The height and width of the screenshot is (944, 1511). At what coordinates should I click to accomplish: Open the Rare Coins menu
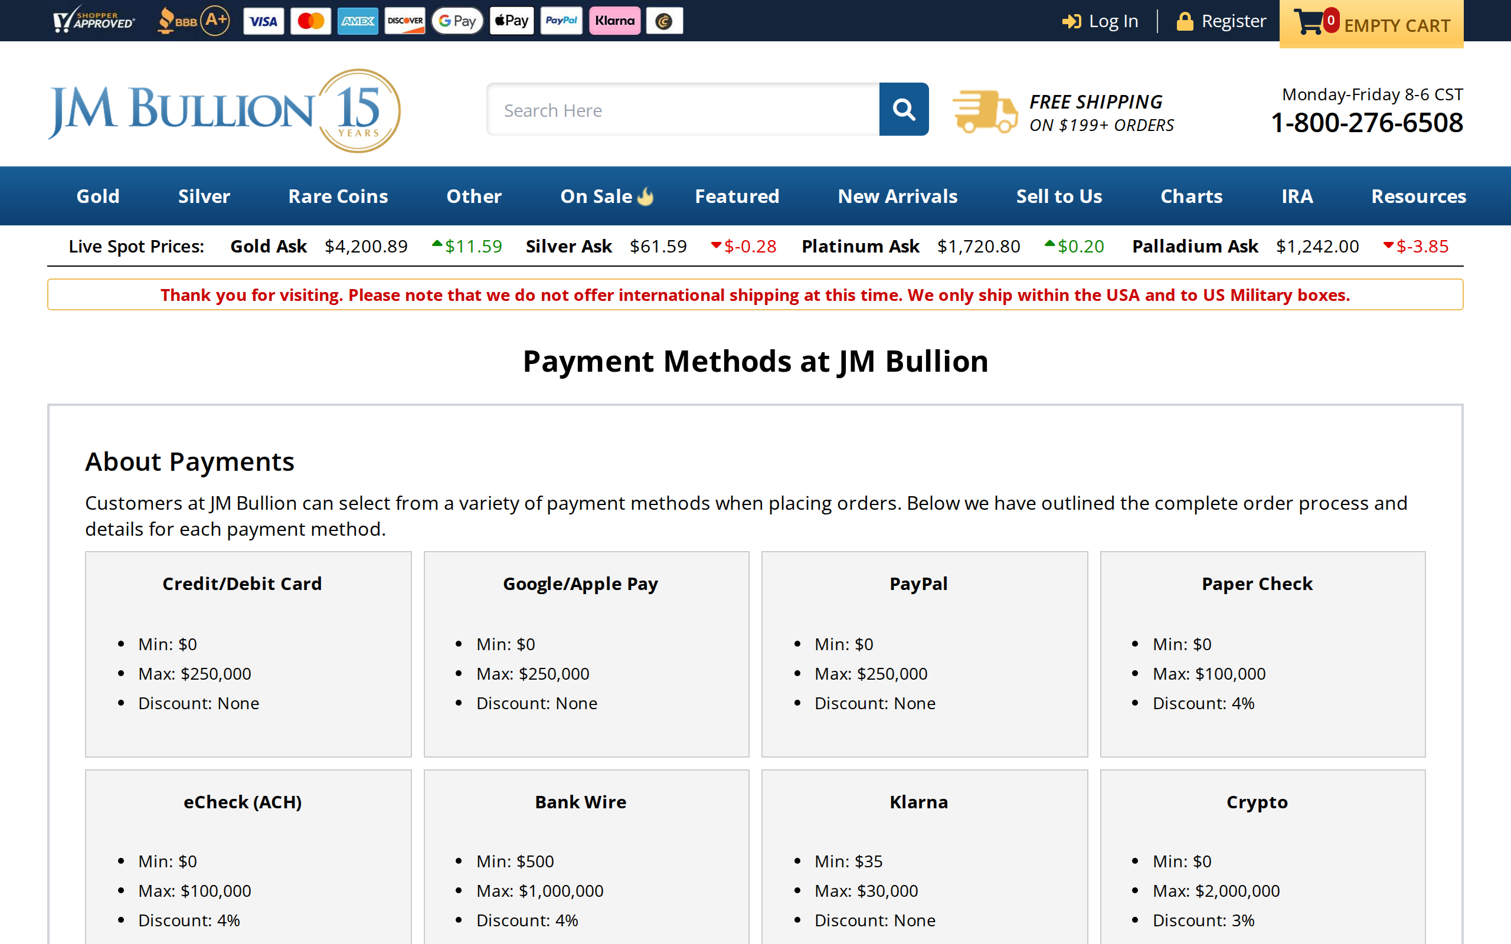(338, 196)
